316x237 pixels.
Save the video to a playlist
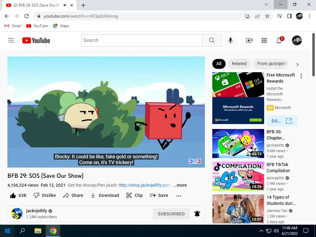(159, 195)
